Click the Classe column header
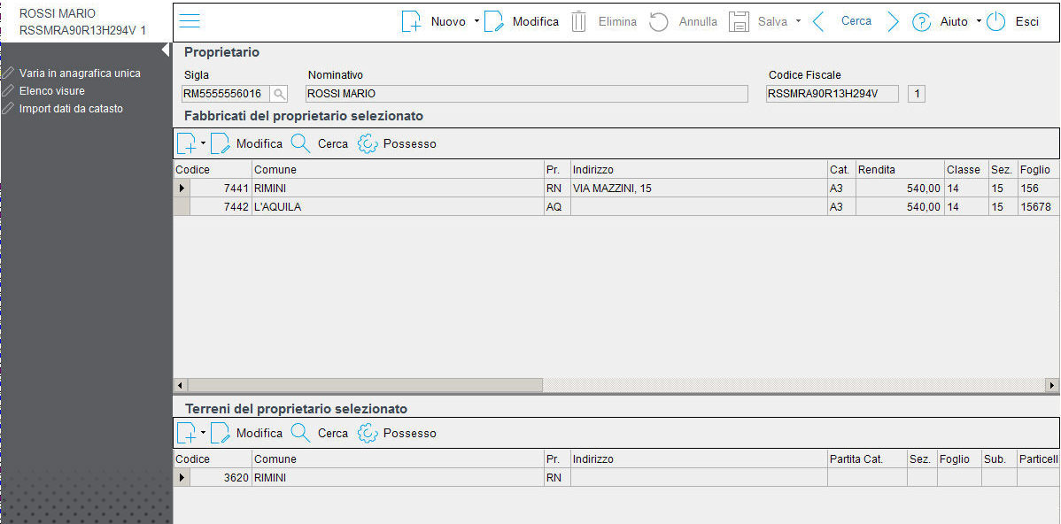 click(966, 170)
